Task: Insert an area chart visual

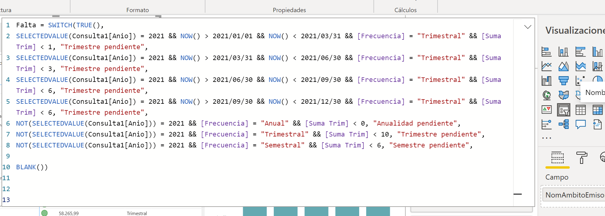Action: (x=563, y=66)
